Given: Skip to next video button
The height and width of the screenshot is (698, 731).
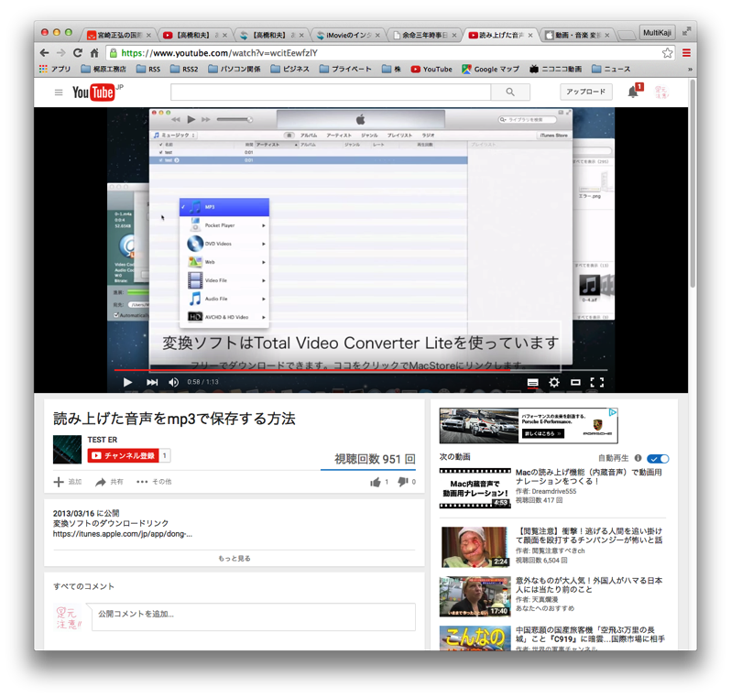Looking at the screenshot, I should pos(152,382).
